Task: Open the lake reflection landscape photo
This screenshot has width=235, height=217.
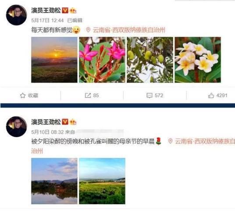Action: (x=54, y=181)
